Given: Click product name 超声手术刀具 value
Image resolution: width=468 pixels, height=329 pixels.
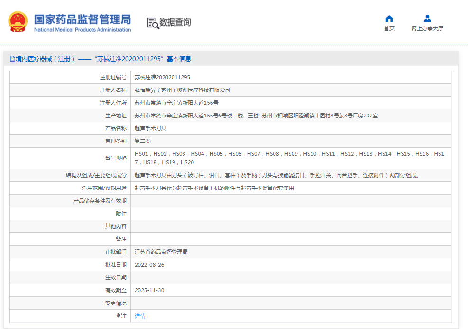Looking at the screenshot, I should point(150,128).
